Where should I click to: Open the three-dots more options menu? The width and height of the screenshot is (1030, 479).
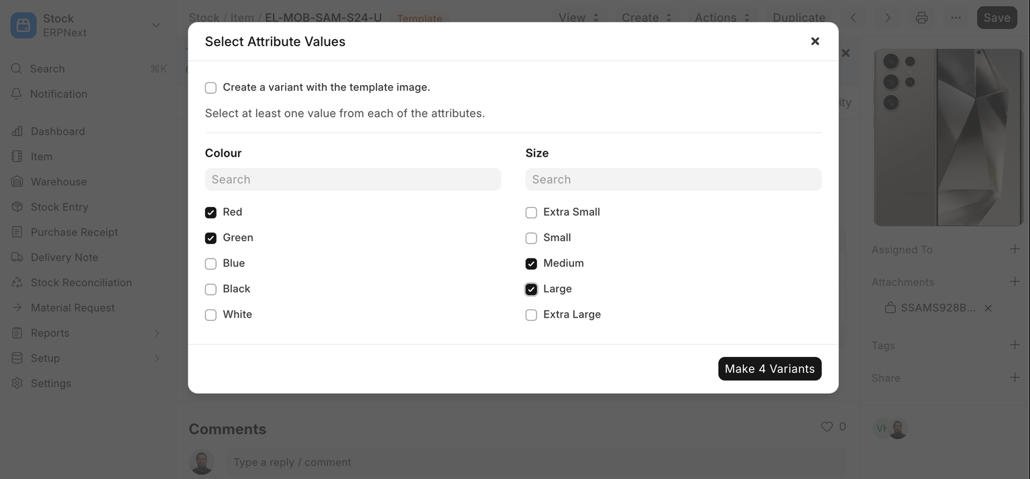(956, 18)
